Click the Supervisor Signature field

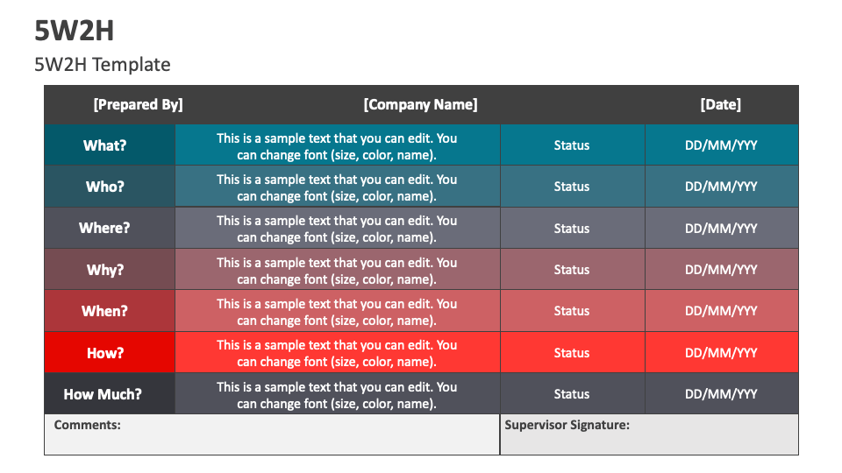(x=649, y=434)
